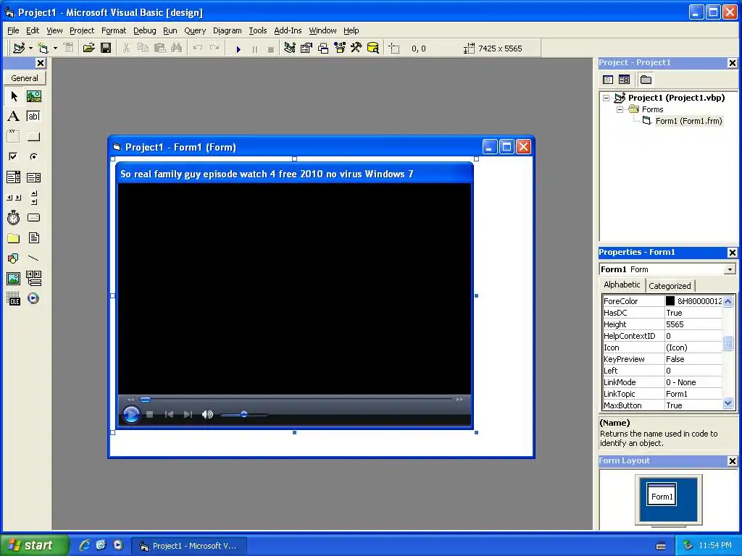Click Open Project toolbar icon
The width and height of the screenshot is (742, 556).
pos(88,49)
